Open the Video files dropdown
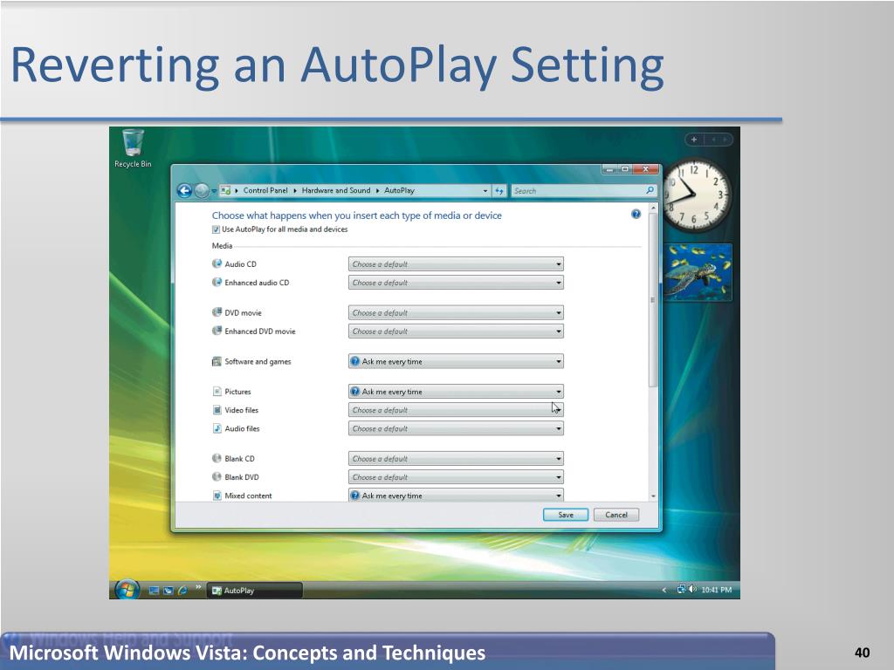The image size is (894, 670). [x=456, y=410]
